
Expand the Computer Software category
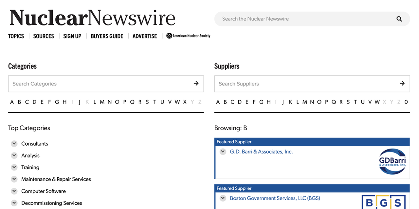tap(14, 191)
